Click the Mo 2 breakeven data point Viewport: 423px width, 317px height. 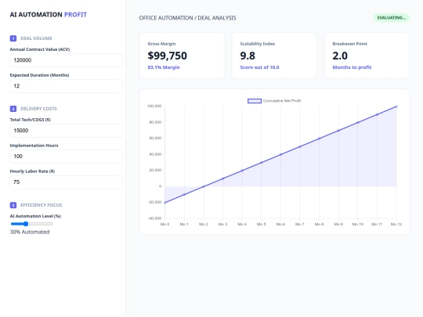coord(204,186)
